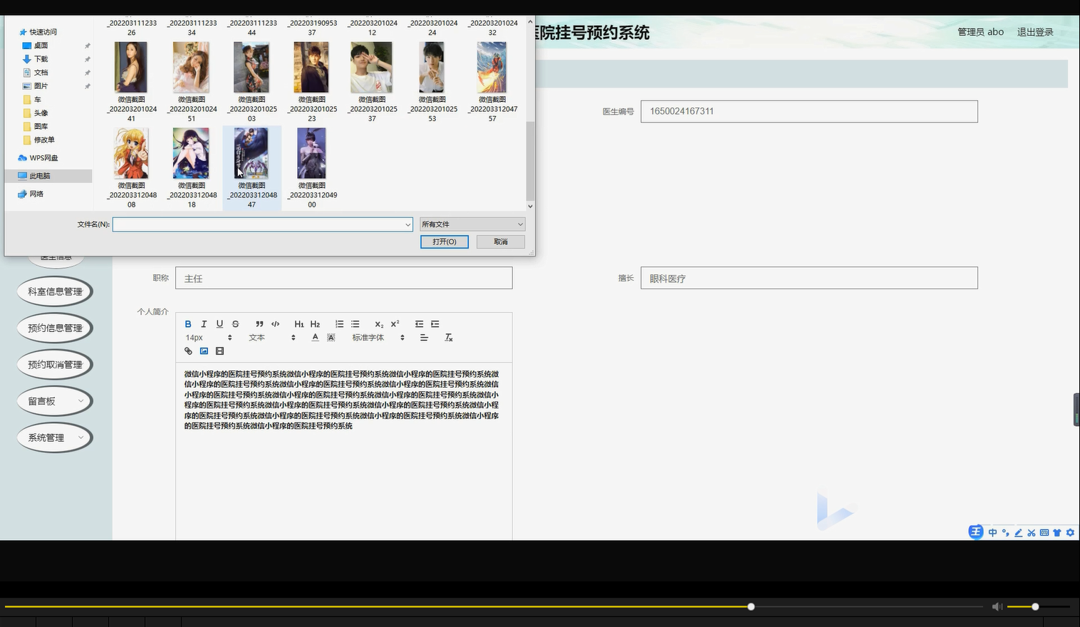The height and width of the screenshot is (627, 1080).
Task: Open the text color picker
Action: coord(315,338)
